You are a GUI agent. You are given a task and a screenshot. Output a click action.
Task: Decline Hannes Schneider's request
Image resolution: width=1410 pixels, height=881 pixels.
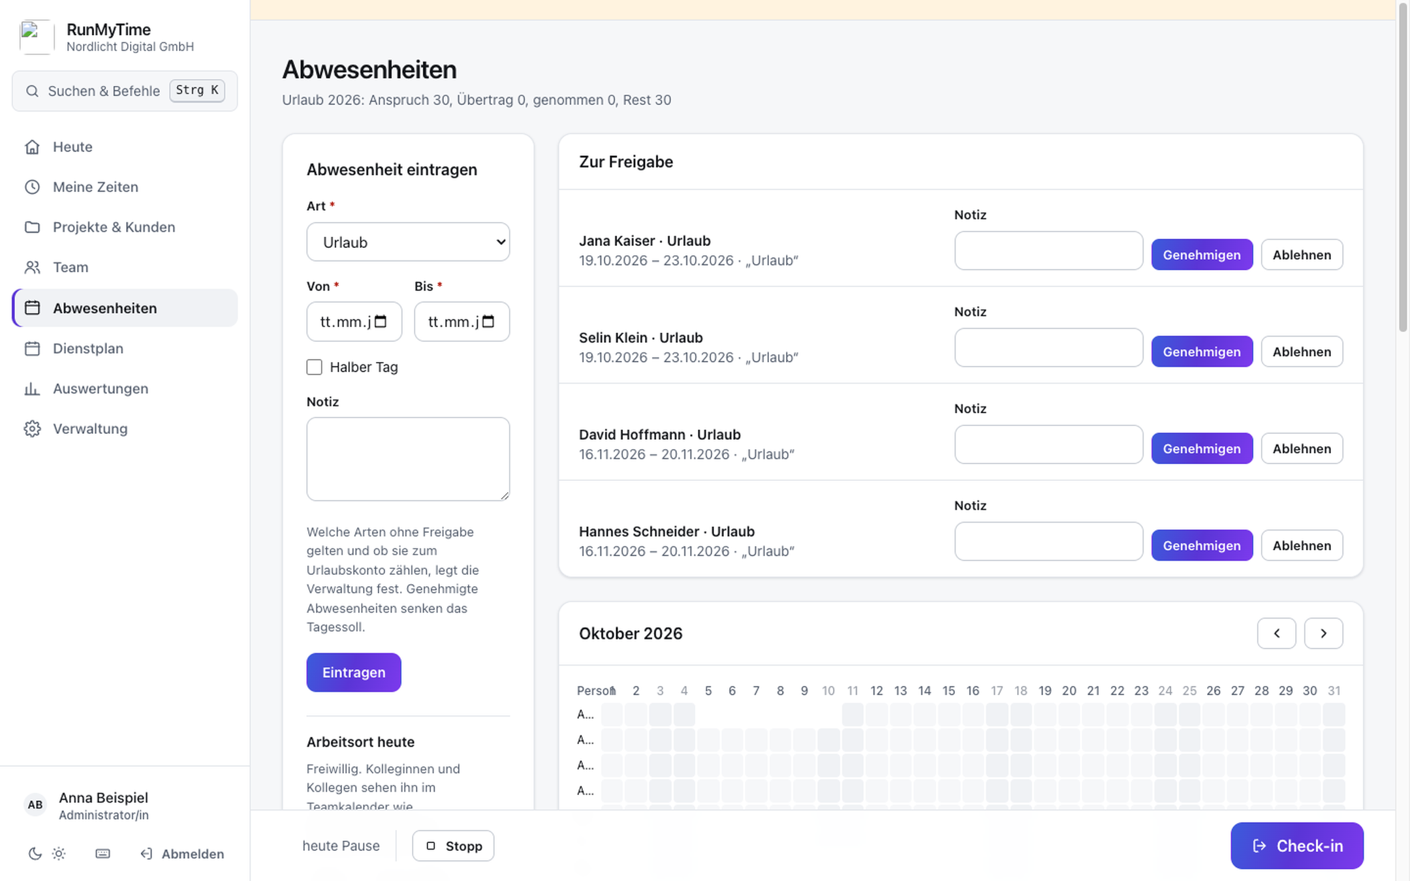[1302, 546]
